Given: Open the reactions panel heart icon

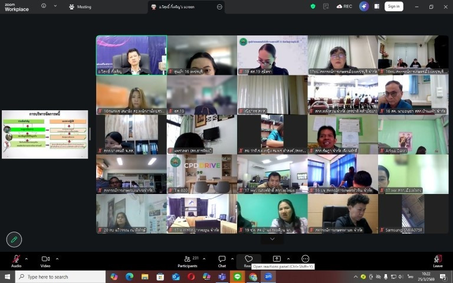Looking at the screenshot, I should (248, 259).
